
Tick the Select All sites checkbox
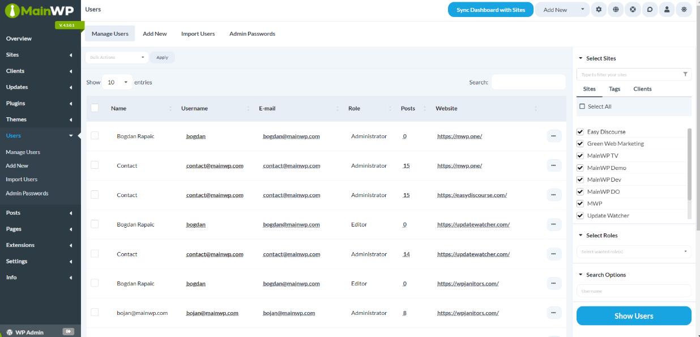582,106
